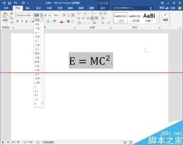Toggle character border boxed A

coord(73,15)
